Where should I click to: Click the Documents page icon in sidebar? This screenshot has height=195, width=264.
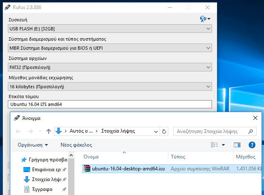(x=27, y=189)
